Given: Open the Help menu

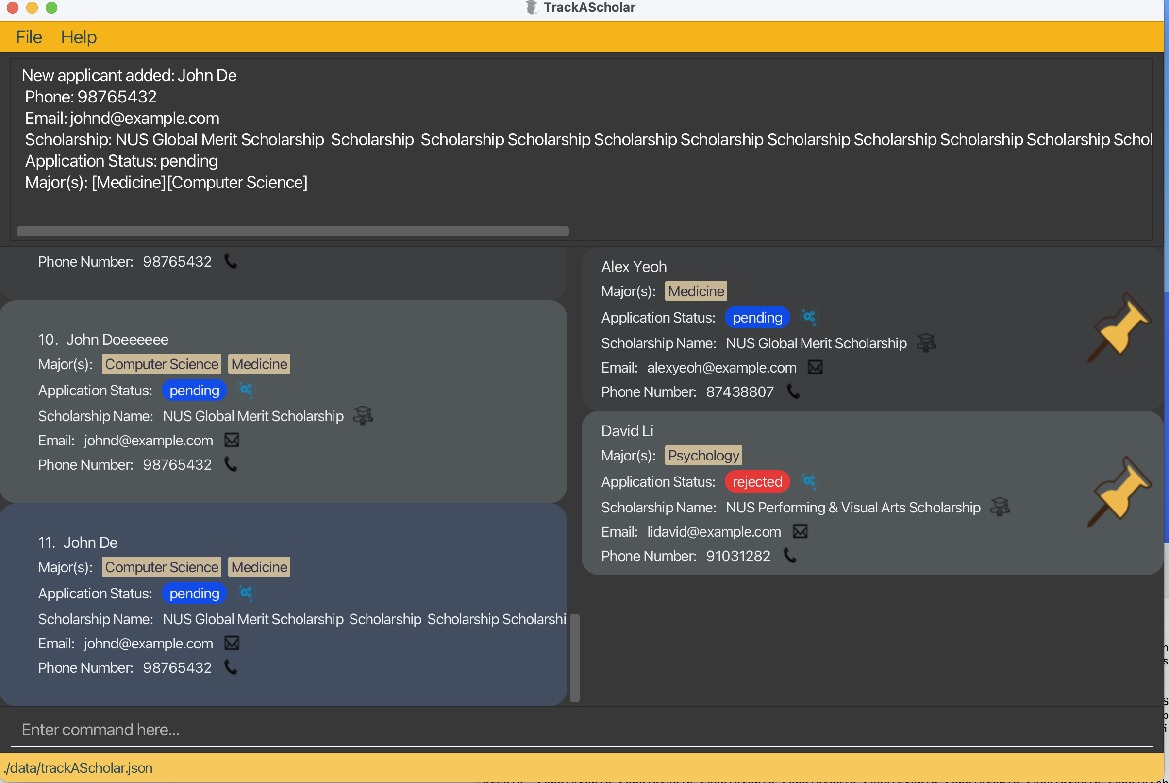Looking at the screenshot, I should tap(79, 37).
